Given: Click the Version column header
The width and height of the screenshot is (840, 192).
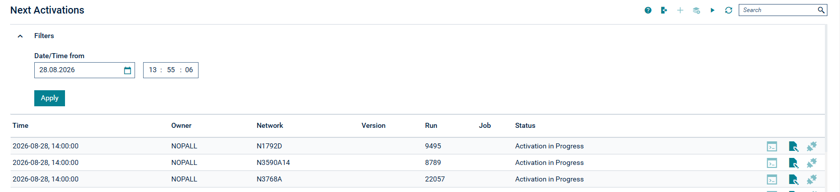Looking at the screenshot, I should (373, 126).
